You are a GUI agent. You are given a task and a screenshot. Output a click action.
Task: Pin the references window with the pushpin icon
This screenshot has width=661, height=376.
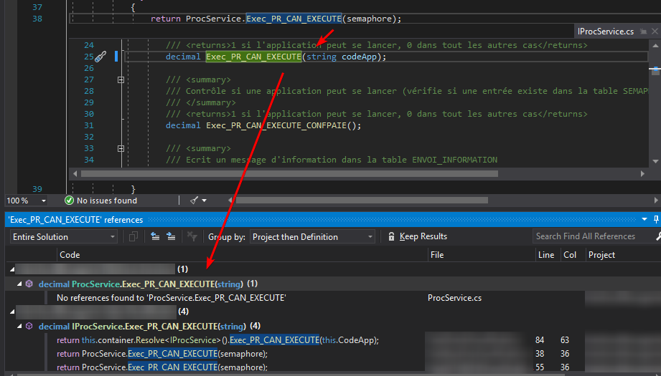(x=656, y=219)
